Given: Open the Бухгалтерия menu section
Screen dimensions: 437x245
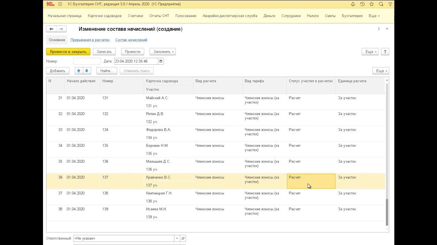Looking at the screenshot, I should point(352,16).
